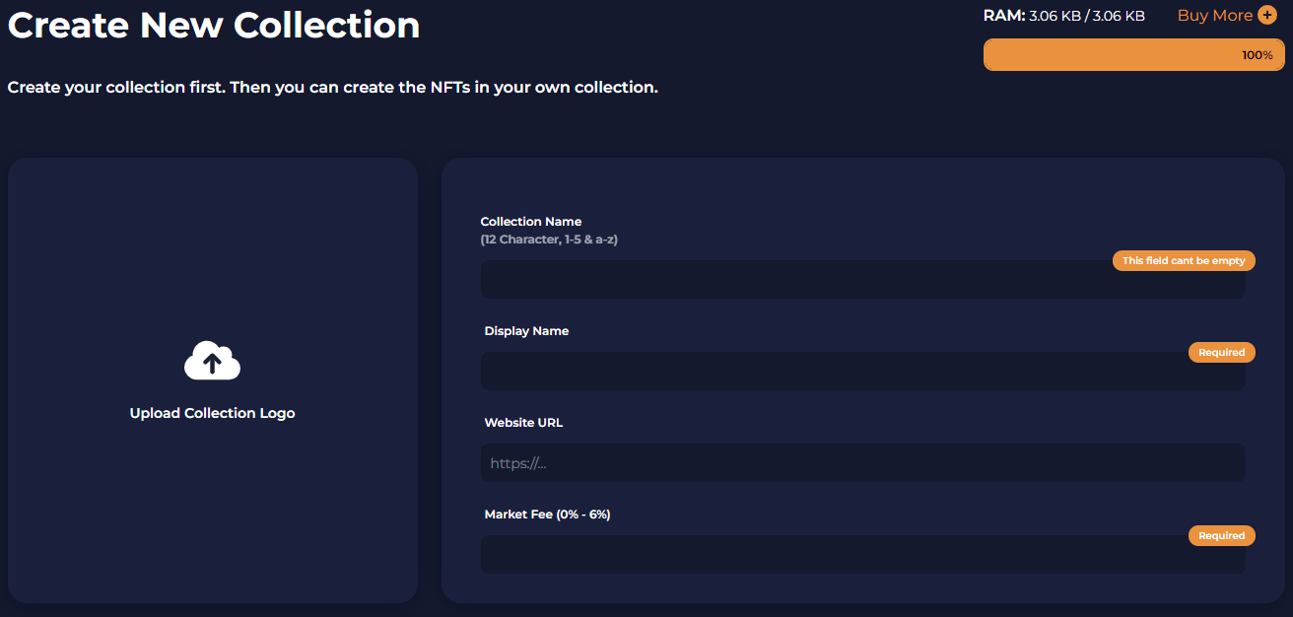Click the cloud upload icon

click(212, 362)
